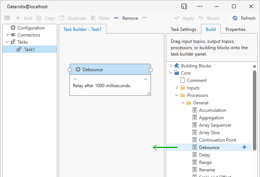Collapse the Tasks tree node

7,42
